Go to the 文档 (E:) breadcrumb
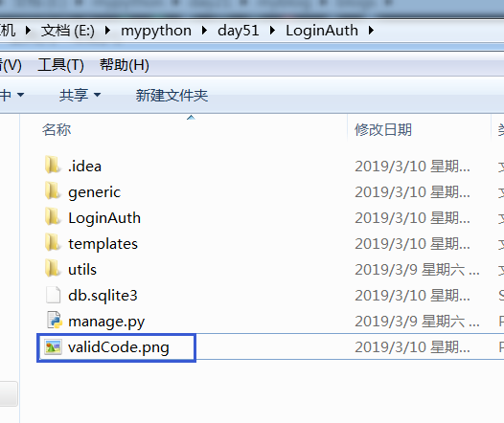The height and width of the screenshot is (423, 504). coord(67,31)
